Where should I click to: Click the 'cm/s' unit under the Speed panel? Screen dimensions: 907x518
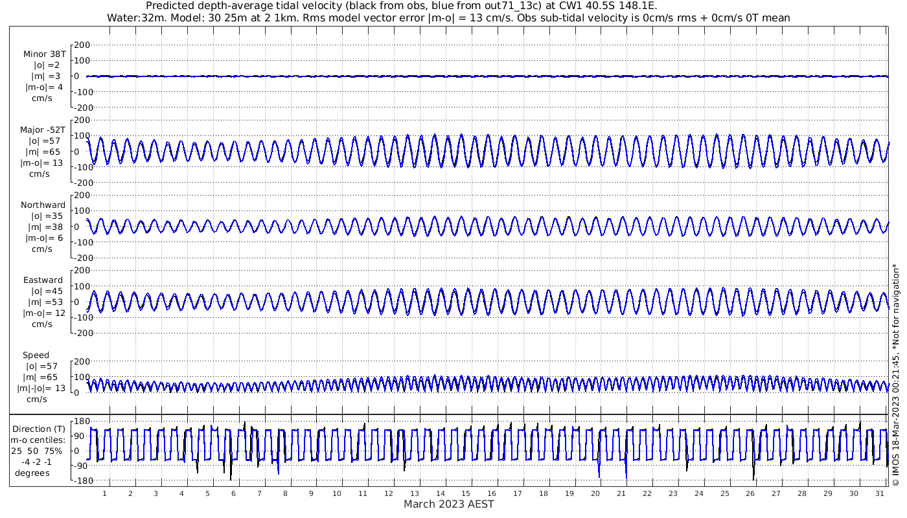(38, 400)
